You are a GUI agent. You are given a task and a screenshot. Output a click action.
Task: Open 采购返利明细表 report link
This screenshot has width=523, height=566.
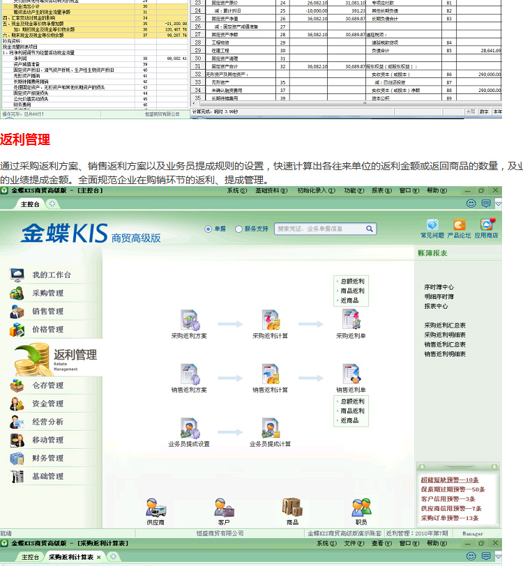pyautogui.click(x=445, y=335)
